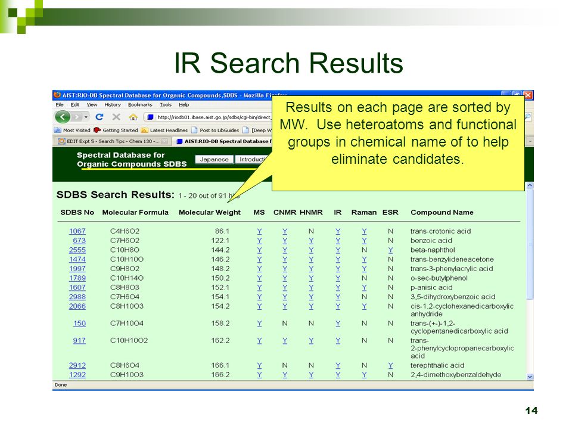
Task: Click the search magnifier icon in the toolbar
Action: pos(529,117)
